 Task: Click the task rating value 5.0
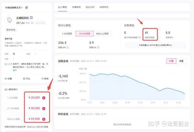click(168, 33)
